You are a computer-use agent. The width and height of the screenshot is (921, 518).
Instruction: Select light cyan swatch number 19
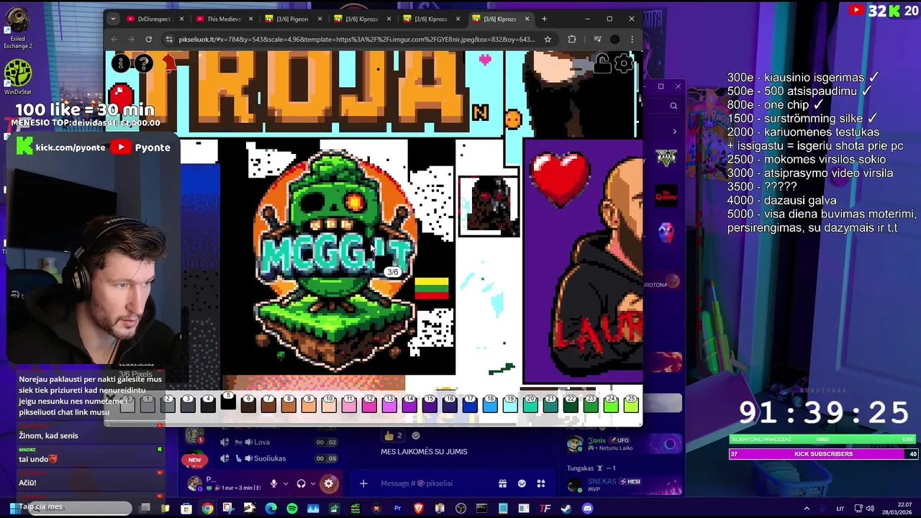pyautogui.click(x=510, y=404)
